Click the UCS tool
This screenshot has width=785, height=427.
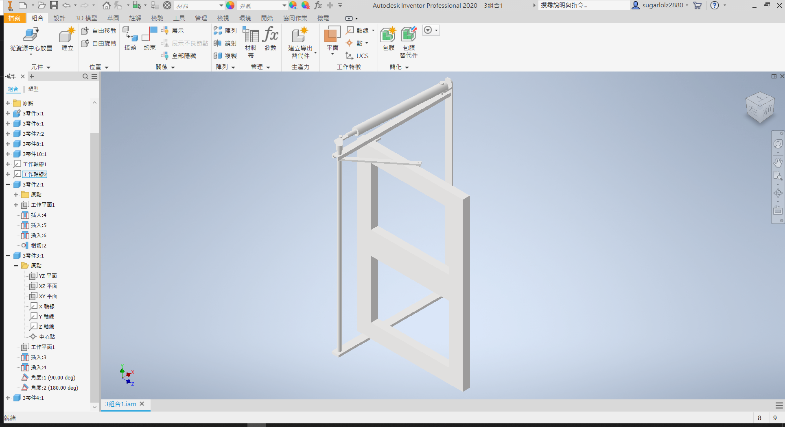[x=357, y=56]
